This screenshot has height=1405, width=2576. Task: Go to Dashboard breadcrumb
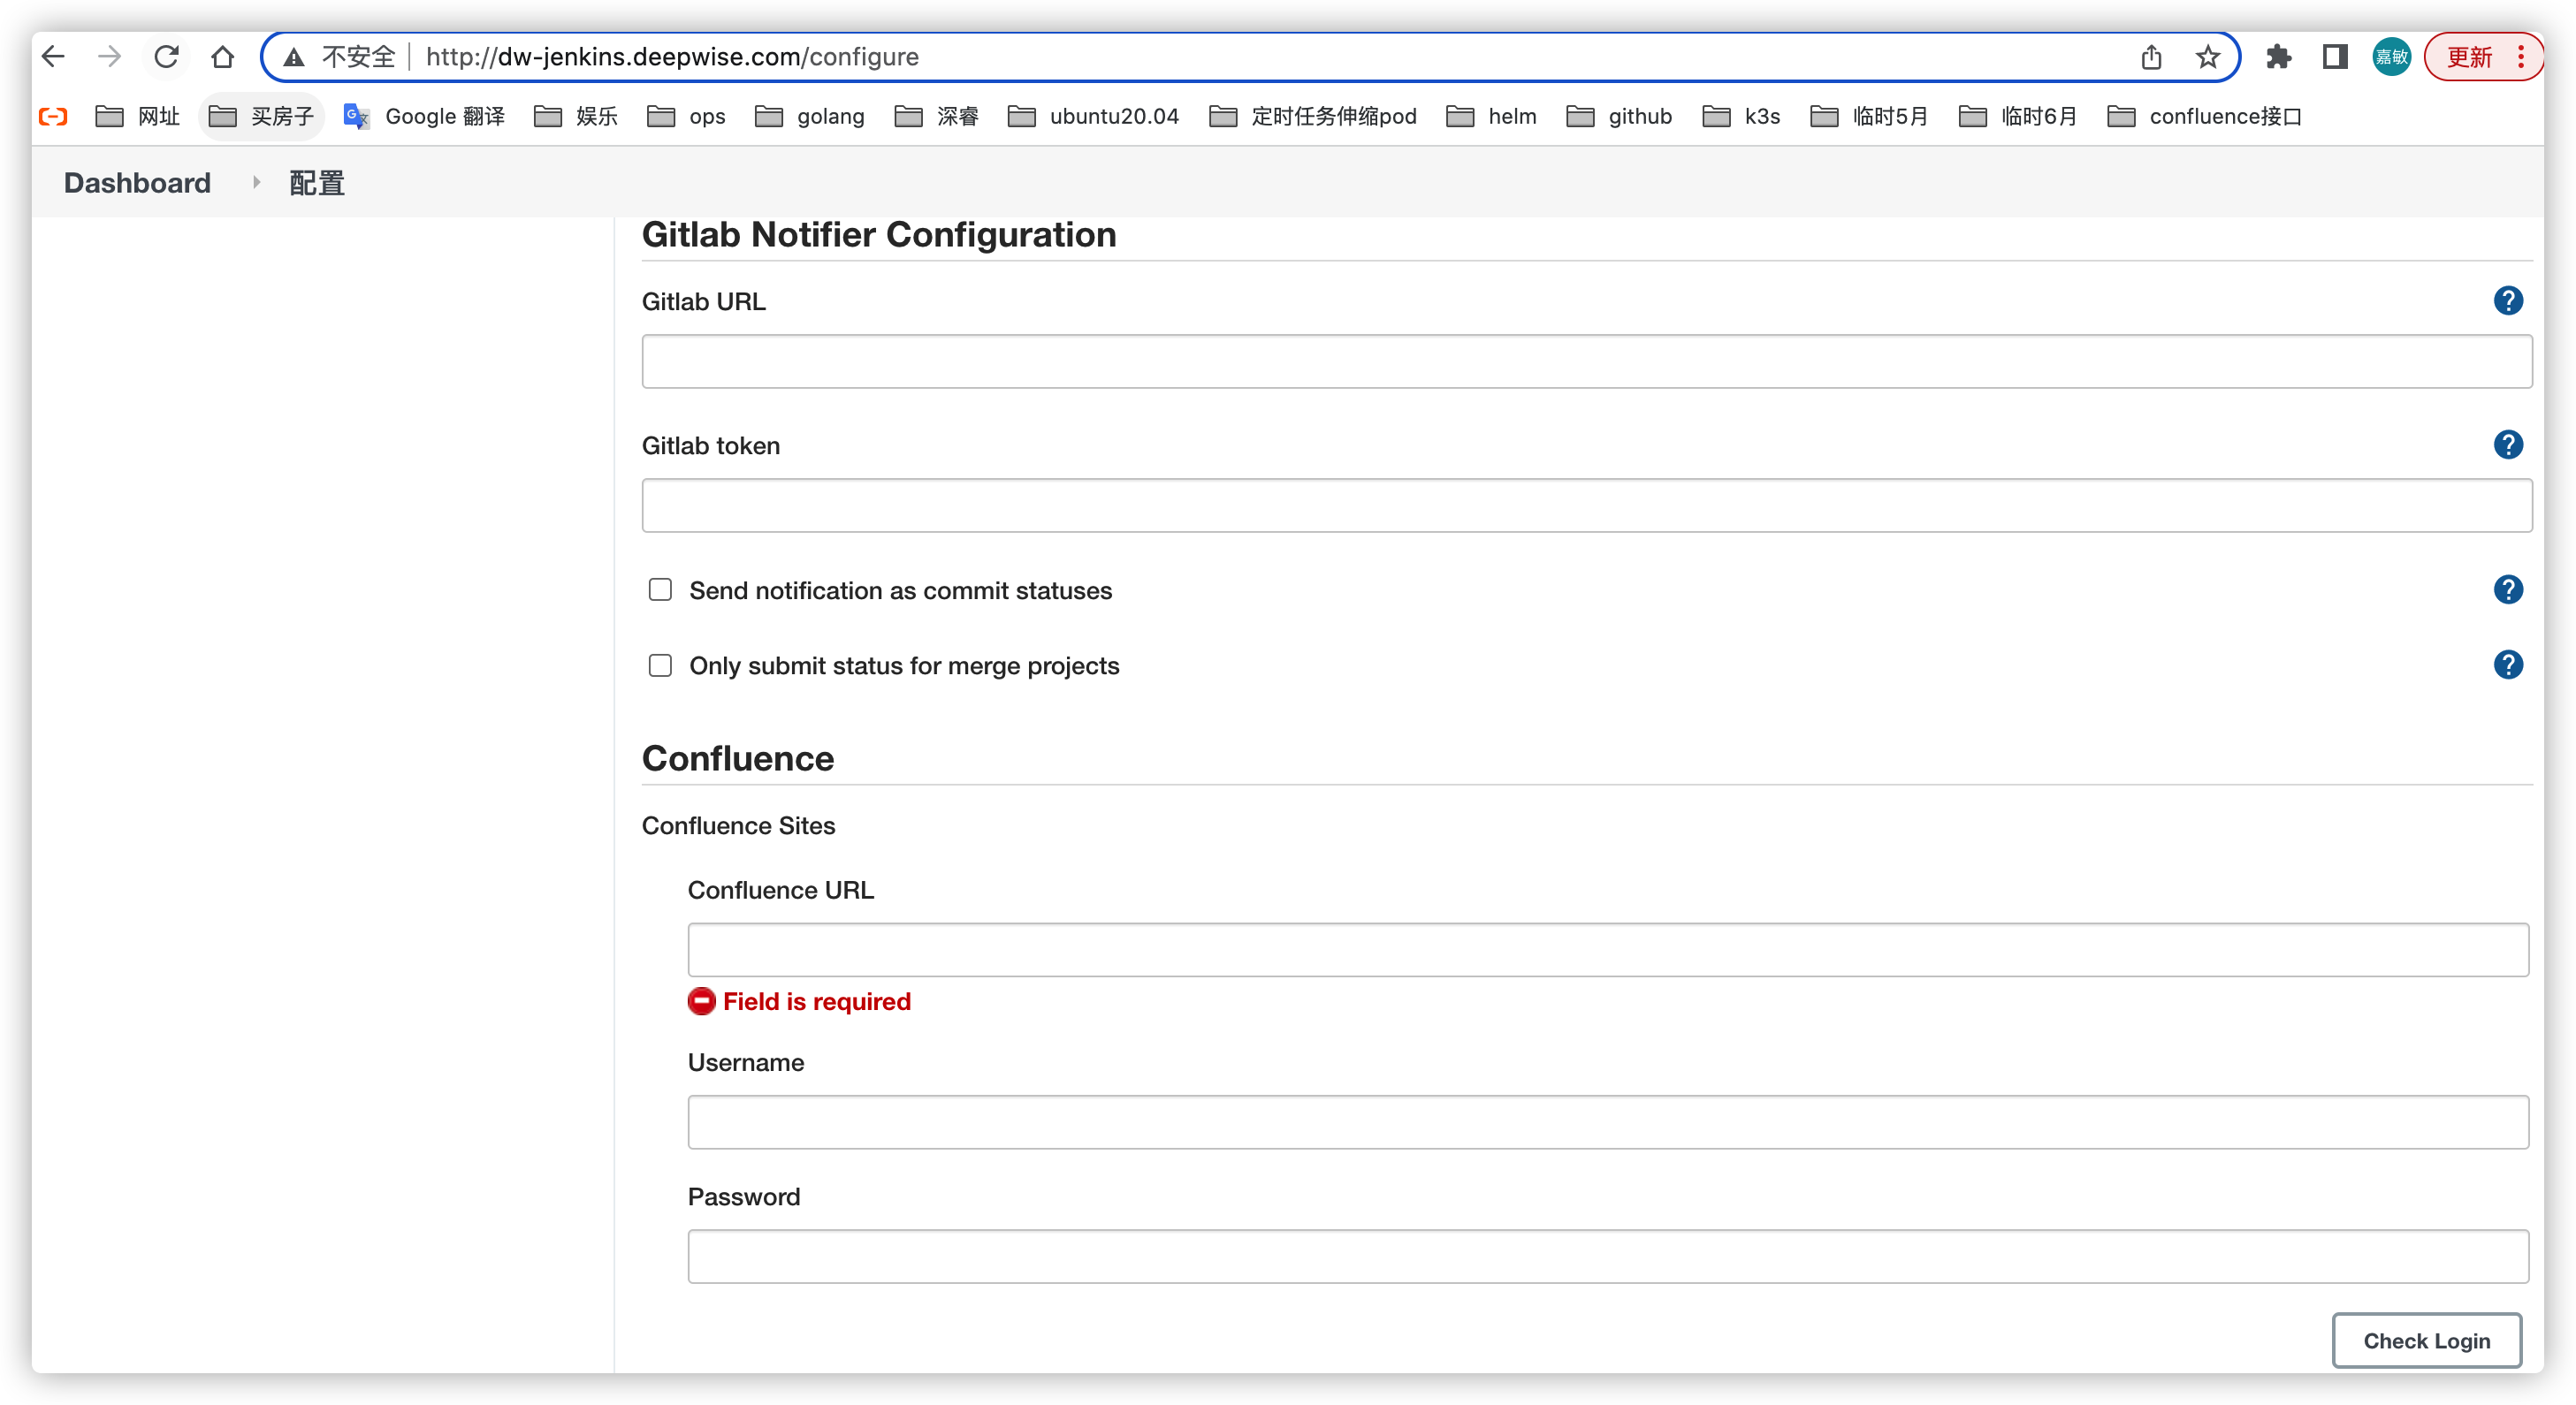137,183
